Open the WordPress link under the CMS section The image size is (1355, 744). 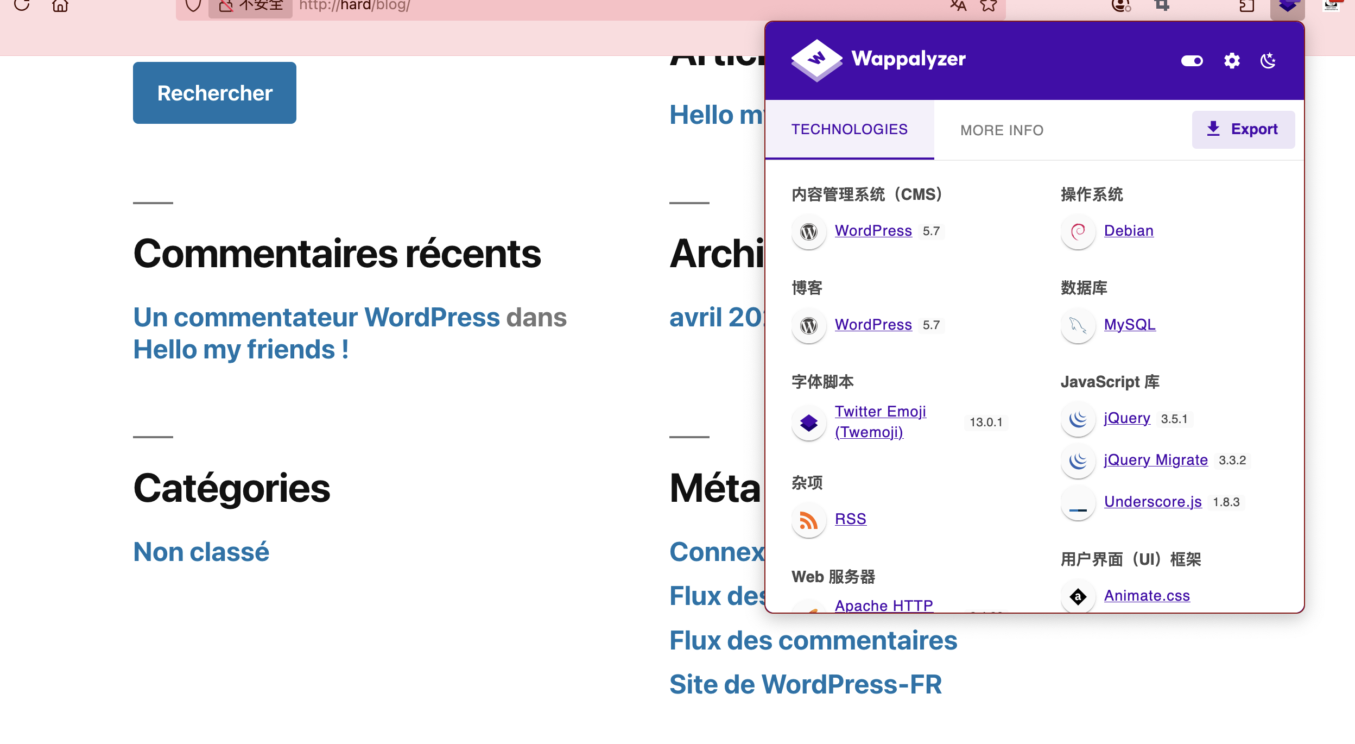tap(873, 231)
